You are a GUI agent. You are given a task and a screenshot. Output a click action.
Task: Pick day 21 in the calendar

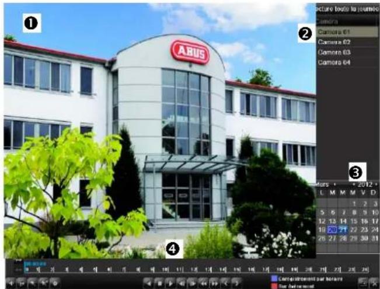click(x=343, y=230)
